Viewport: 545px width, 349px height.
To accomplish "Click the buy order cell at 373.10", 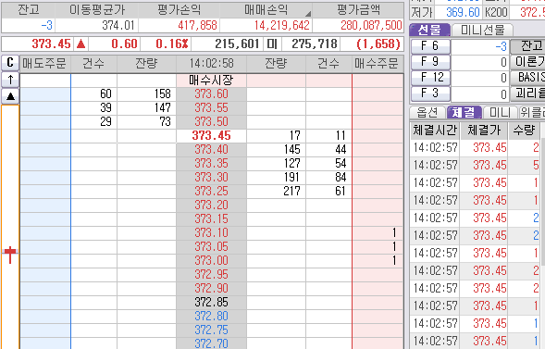I will tap(378, 233).
